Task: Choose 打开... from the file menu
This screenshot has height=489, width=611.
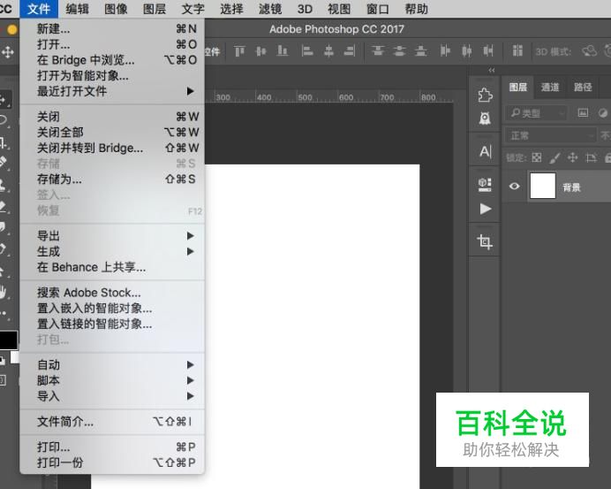Action: (x=112, y=44)
